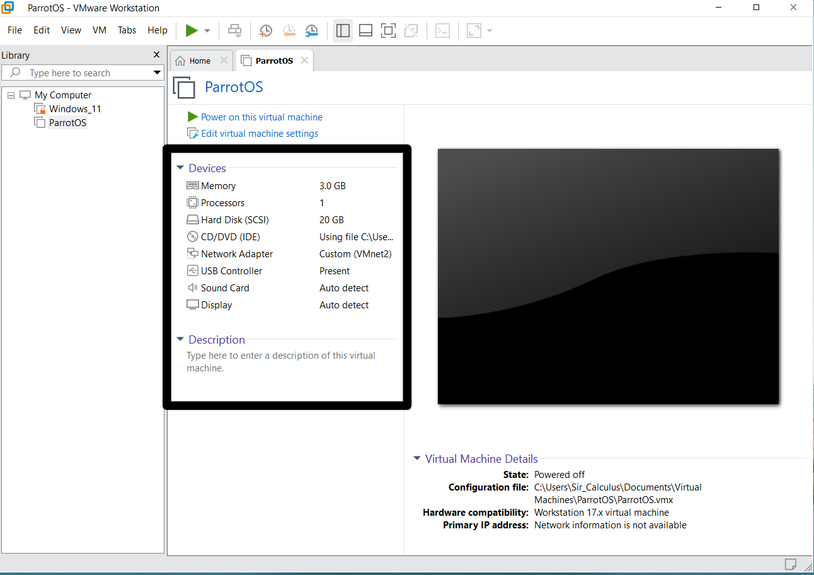Click the stretch guest display icon
This screenshot has height=575, width=814.
point(473,30)
